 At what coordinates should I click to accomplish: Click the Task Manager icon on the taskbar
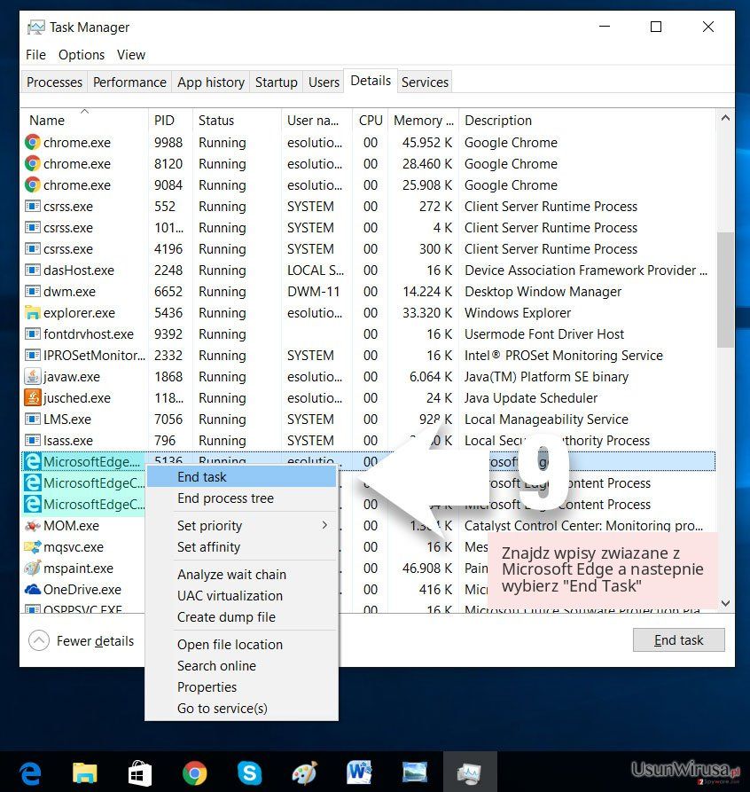(470, 773)
